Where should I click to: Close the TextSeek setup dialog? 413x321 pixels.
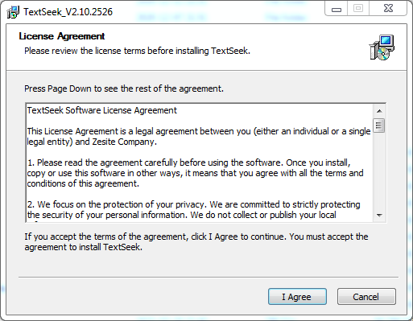click(x=388, y=9)
